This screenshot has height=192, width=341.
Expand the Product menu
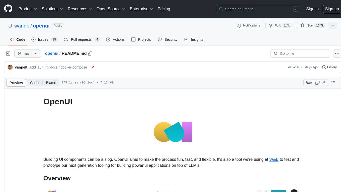coord(28,9)
